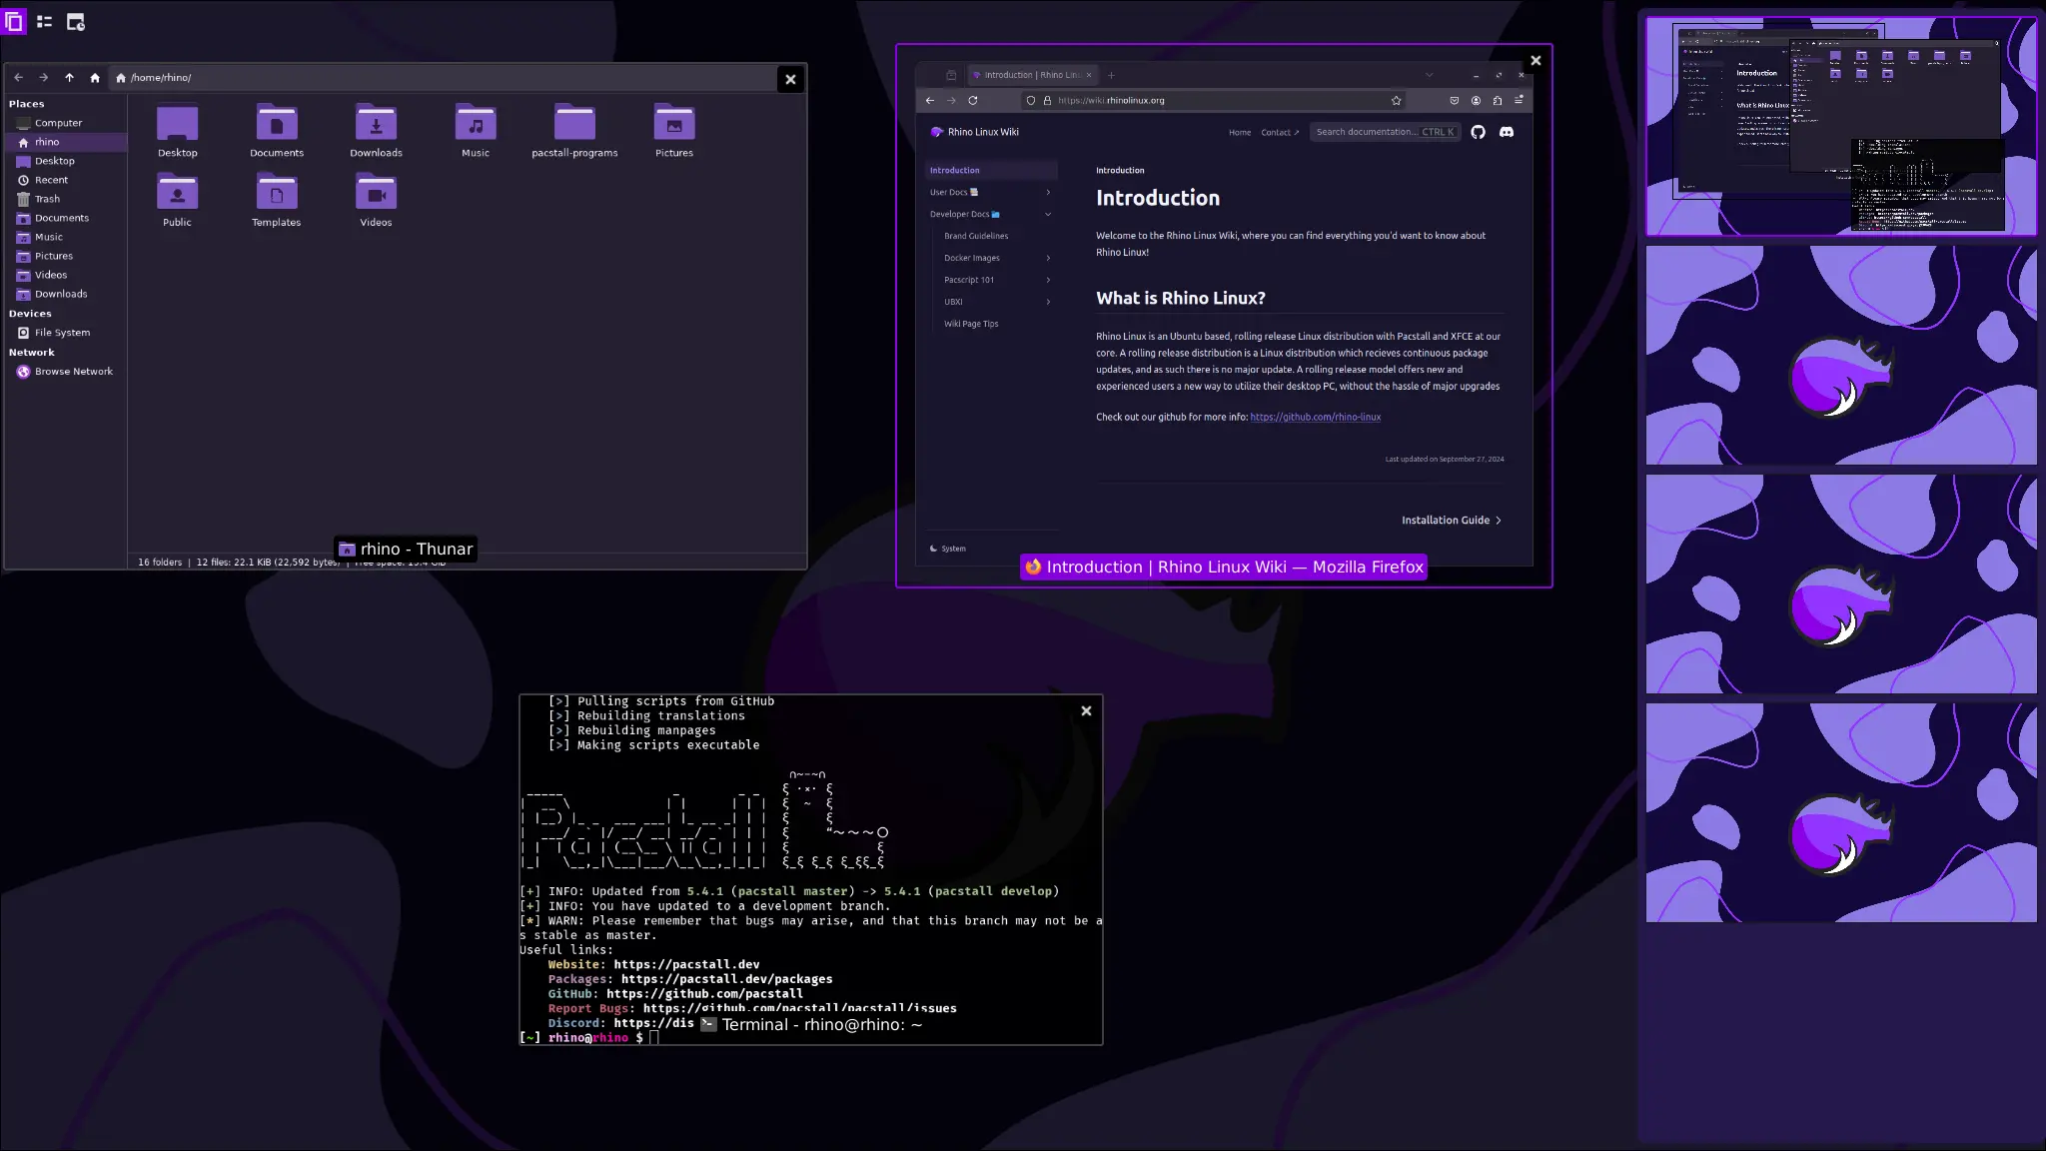
Task: Open Brand Guidelines in wiki sidebar
Action: point(976,236)
